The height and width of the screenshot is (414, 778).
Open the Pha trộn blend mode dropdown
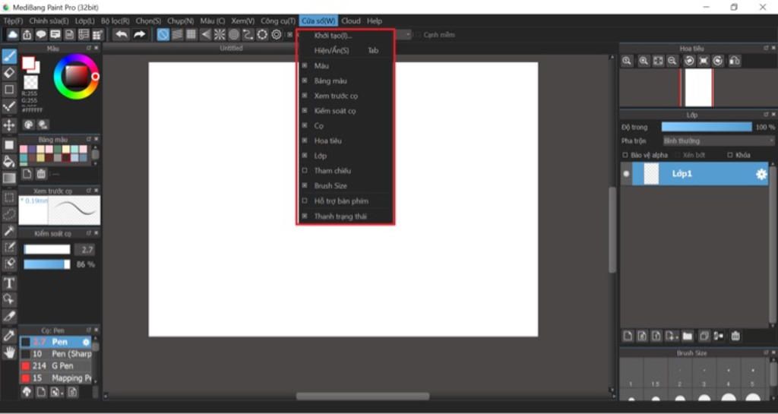tap(718, 141)
